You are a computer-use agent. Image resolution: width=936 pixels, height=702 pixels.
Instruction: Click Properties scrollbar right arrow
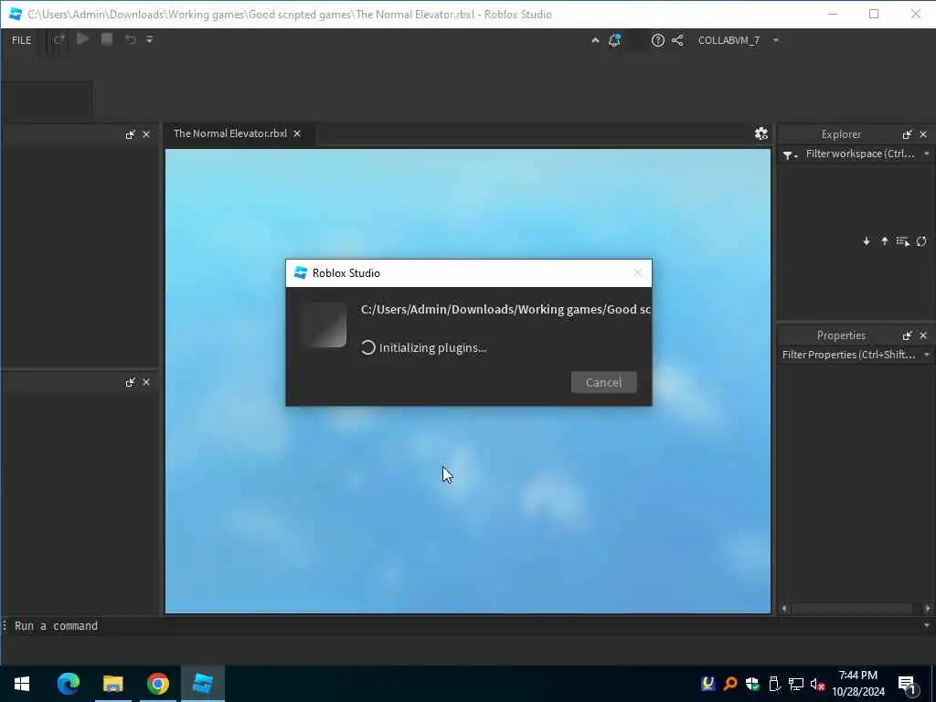[928, 609]
